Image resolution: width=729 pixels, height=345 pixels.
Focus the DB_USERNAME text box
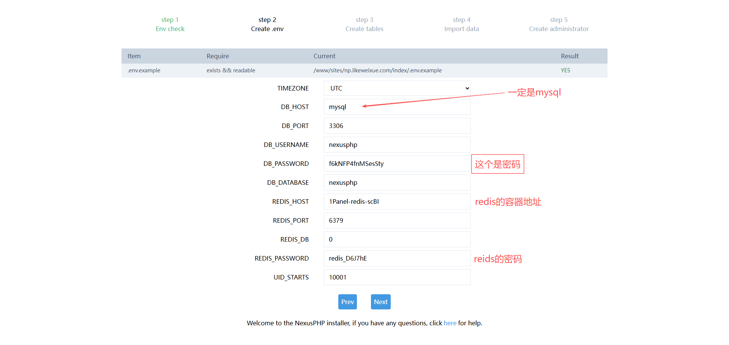pyautogui.click(x=397, y=145)
